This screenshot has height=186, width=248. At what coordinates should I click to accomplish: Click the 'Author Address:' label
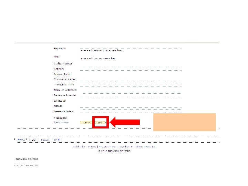63,64
